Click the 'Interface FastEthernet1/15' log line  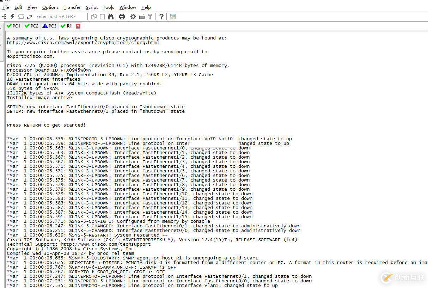[x=130, y=217]
